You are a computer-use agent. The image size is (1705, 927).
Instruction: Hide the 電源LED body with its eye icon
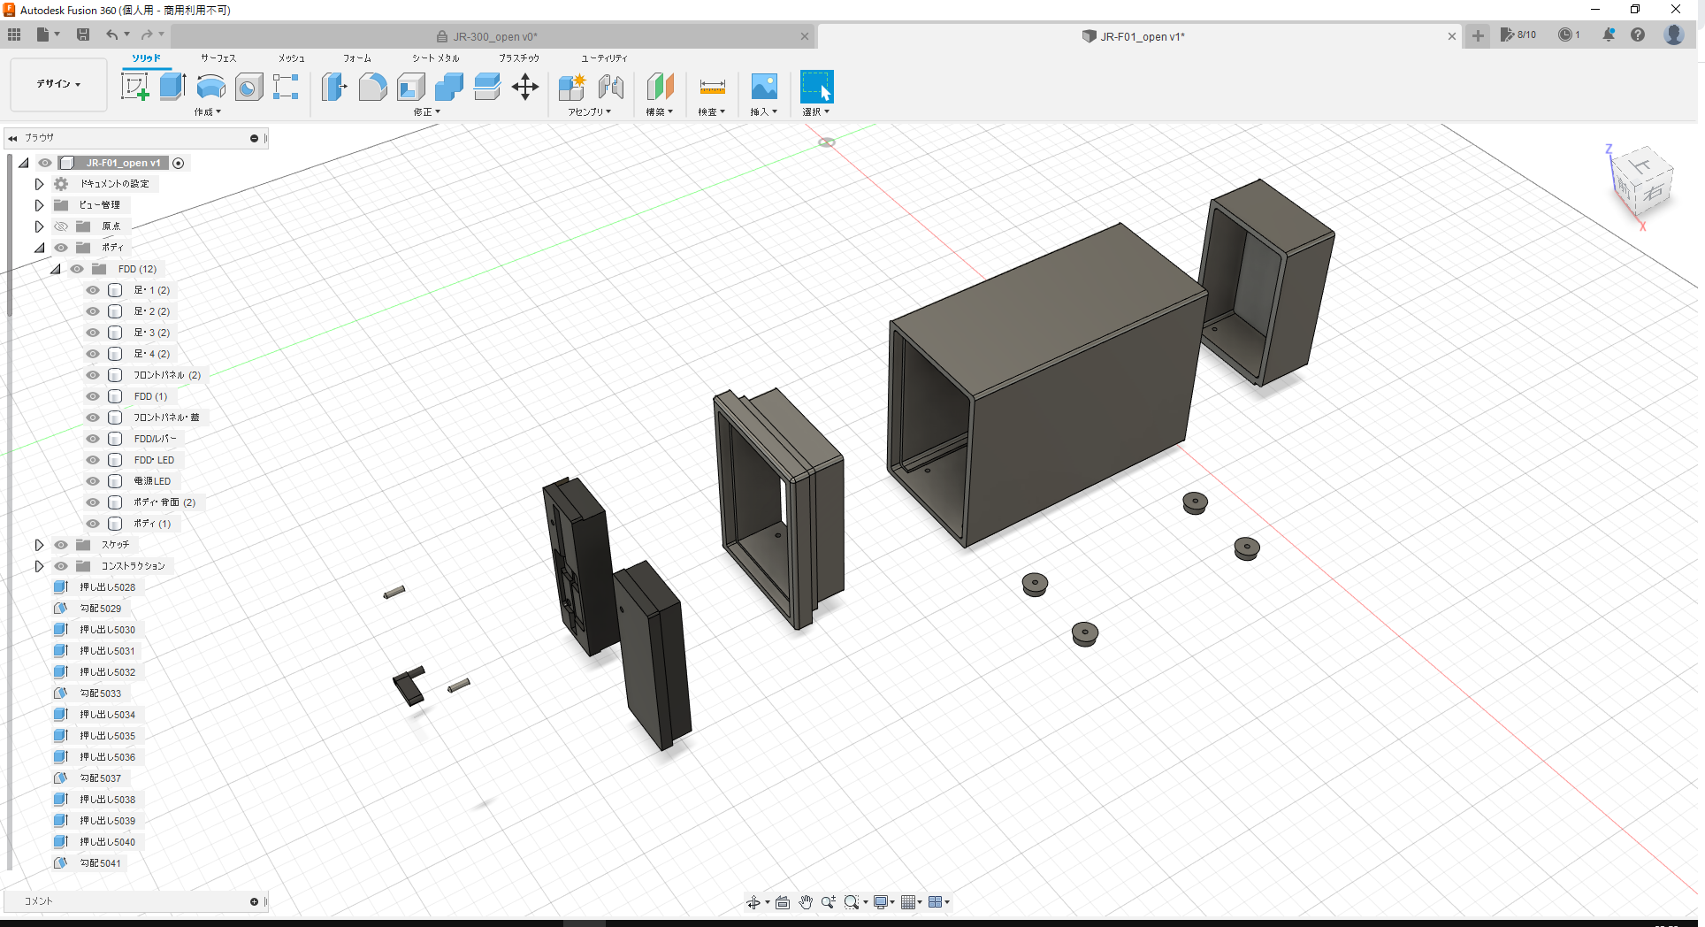click(92, 480)
